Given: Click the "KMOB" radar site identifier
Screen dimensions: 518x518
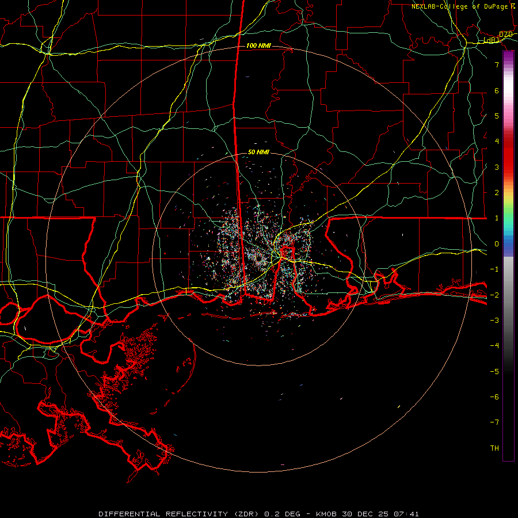Looking at the screenshot, I should 326,514.
